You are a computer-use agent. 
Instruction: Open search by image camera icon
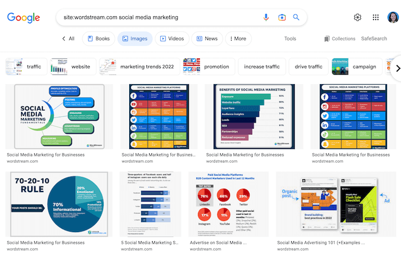tap(282, 17)
